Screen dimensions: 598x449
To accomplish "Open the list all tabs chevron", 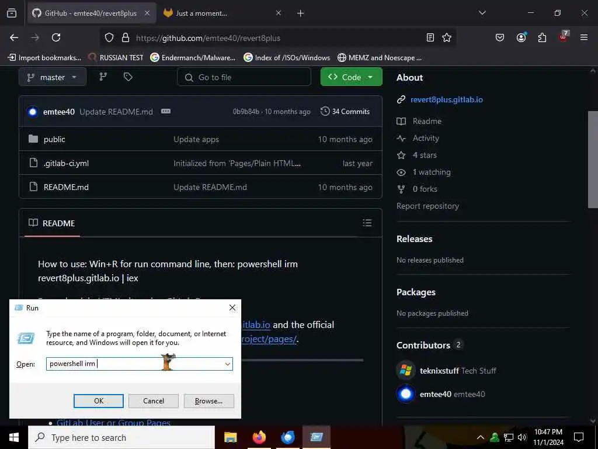I will 482,13.
